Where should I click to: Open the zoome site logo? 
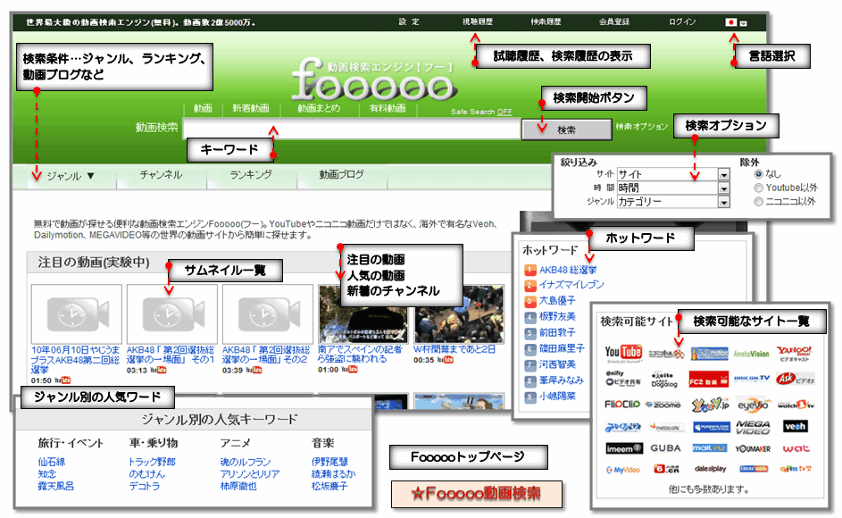click(663, 405)
